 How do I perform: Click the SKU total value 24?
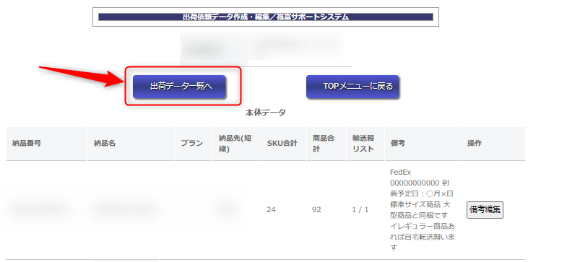point(271,209)
